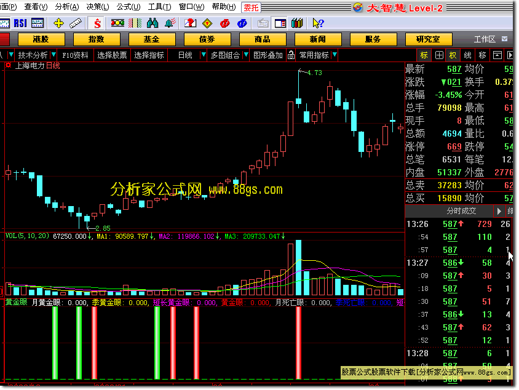The image size is (519, 390).
Task: Click the collapse panel icon beside 移
Action: coord(497,55)
